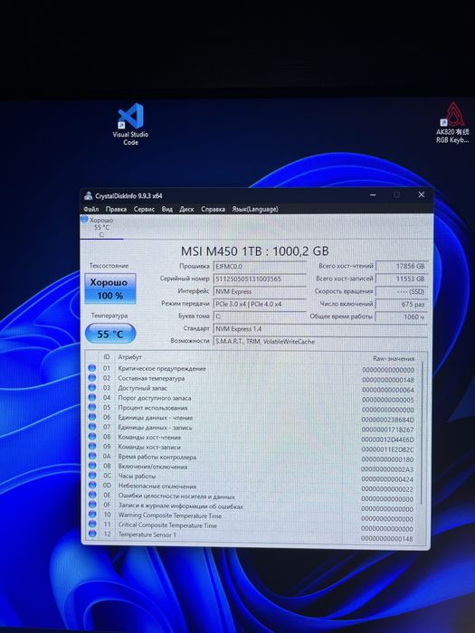
Task: Open the Диск menu
Action: coord(186,209)
